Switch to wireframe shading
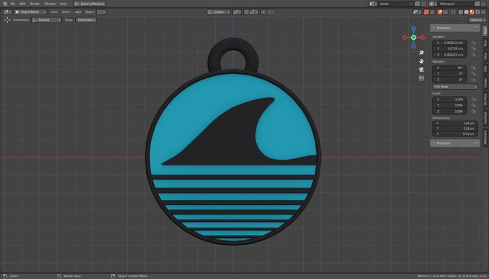 (x=461, y=12)
